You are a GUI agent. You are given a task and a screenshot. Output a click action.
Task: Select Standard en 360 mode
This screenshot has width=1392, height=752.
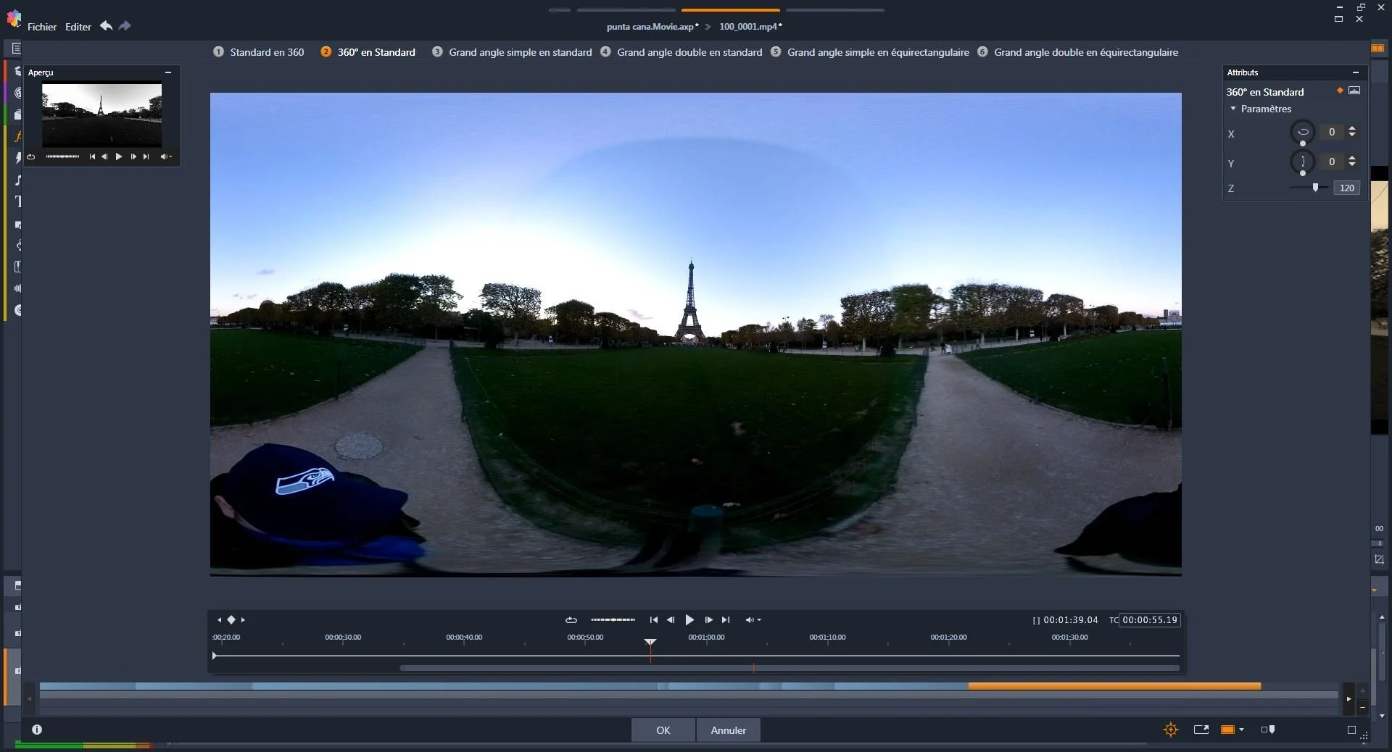tap(259, 52)
